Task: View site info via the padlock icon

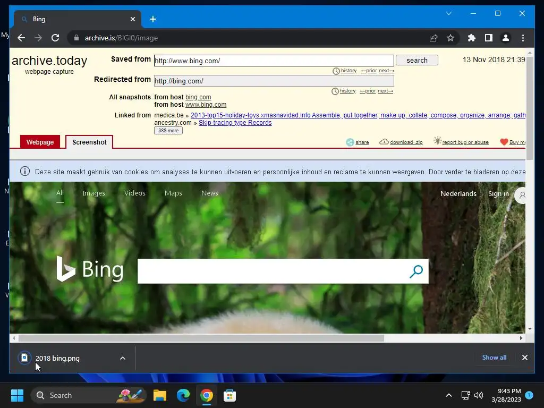Action: 76,38
